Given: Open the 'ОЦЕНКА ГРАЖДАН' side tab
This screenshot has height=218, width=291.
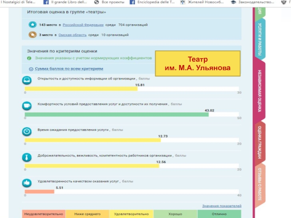Looking at the screenshot, I should pos(260,142).
